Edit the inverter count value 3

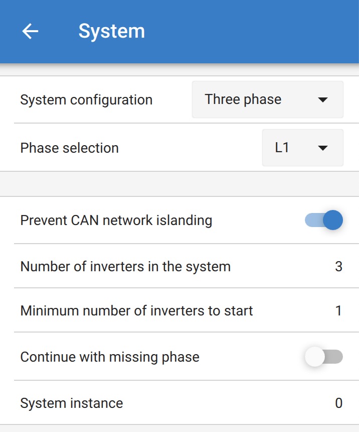pyautogui.click(x=338, y=266)
